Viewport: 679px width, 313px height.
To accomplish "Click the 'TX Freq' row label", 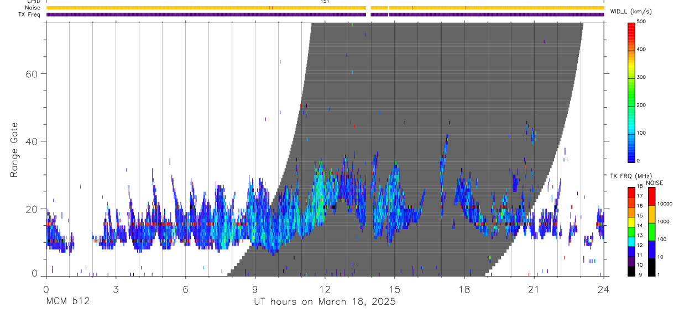I will tap(30, 14).
